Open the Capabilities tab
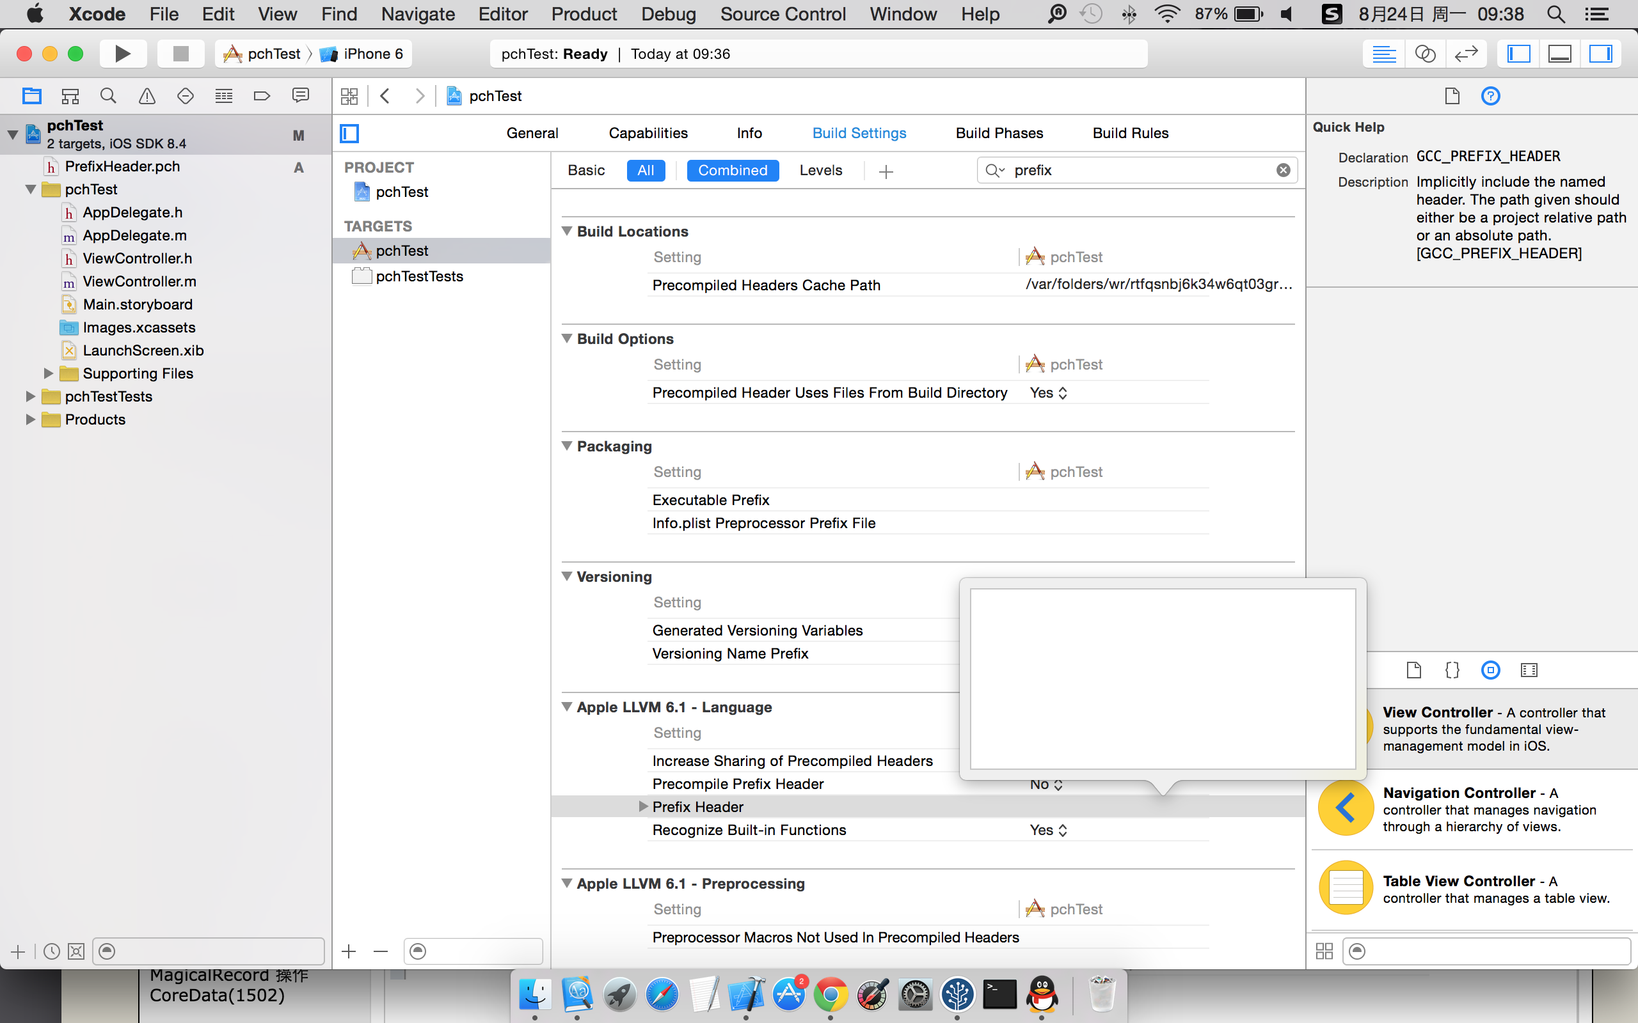The image size is (1638, 1023). tap(648, 133)
